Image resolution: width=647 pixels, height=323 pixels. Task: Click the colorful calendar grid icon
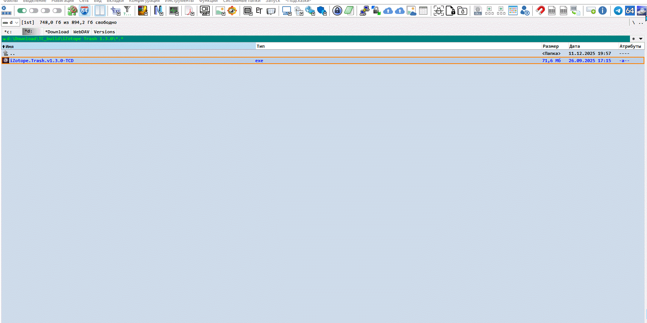pos(513,11)
